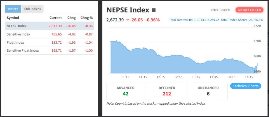Image resolution: width=269 pixels, height=117 pixels.
Task: Sort by the Symbol column header
Action: tap(13, 18)
